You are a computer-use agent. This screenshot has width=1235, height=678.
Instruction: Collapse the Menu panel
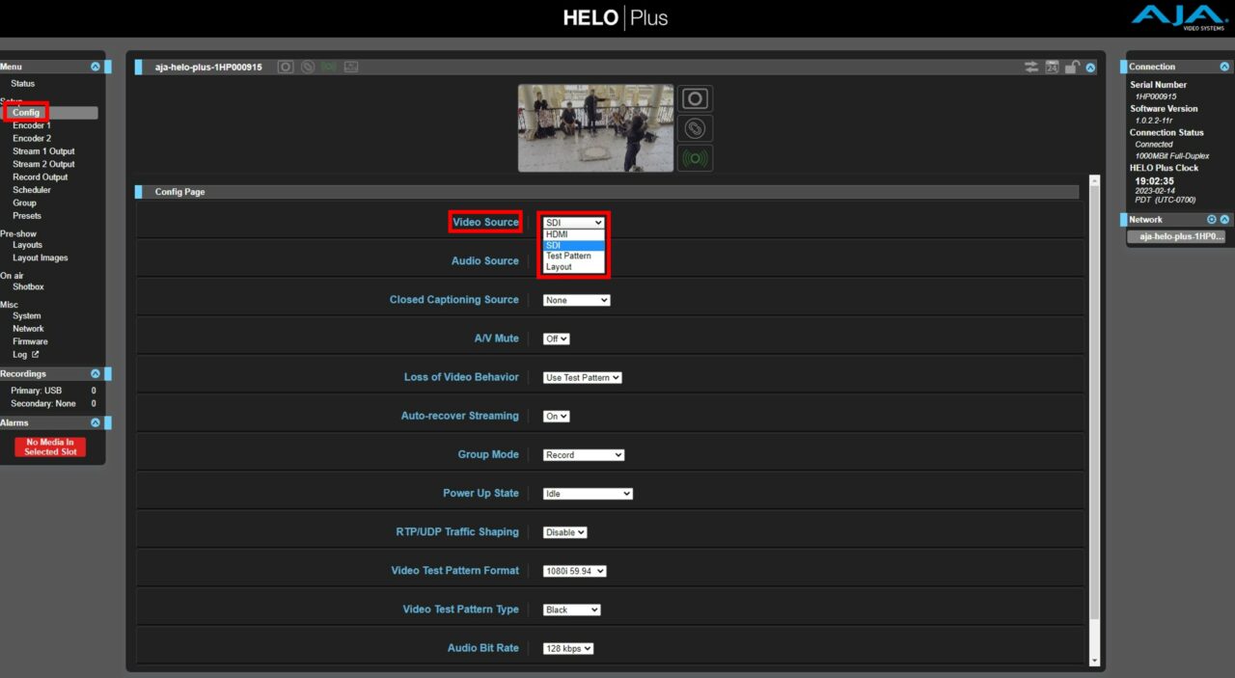(95, 67)
